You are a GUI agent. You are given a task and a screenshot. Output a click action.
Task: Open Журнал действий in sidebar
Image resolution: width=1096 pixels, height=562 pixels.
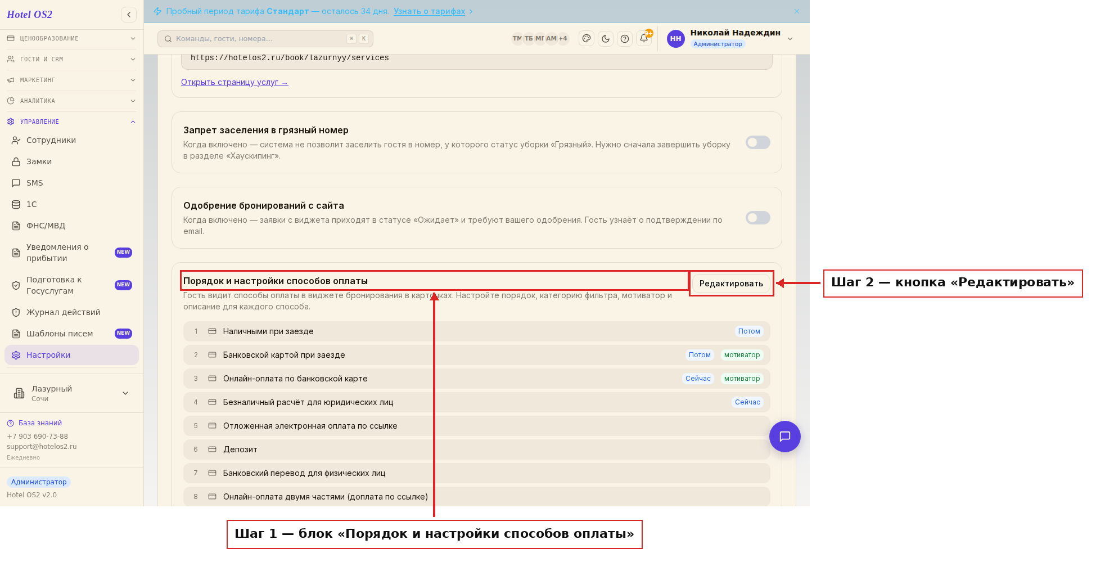pyautogui.click(x=71, y=313)
